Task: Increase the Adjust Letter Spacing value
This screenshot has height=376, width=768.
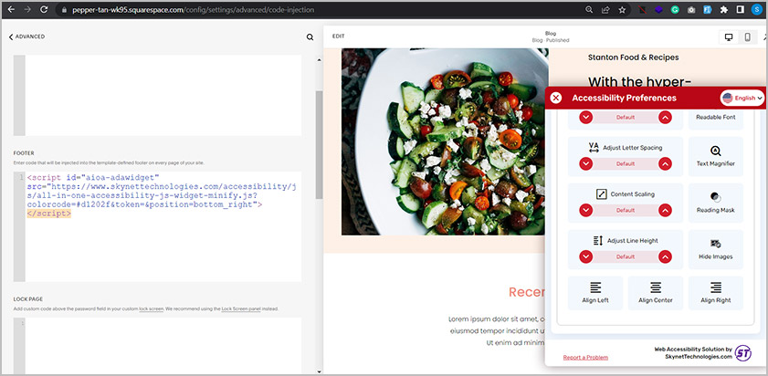Action: 665,163
